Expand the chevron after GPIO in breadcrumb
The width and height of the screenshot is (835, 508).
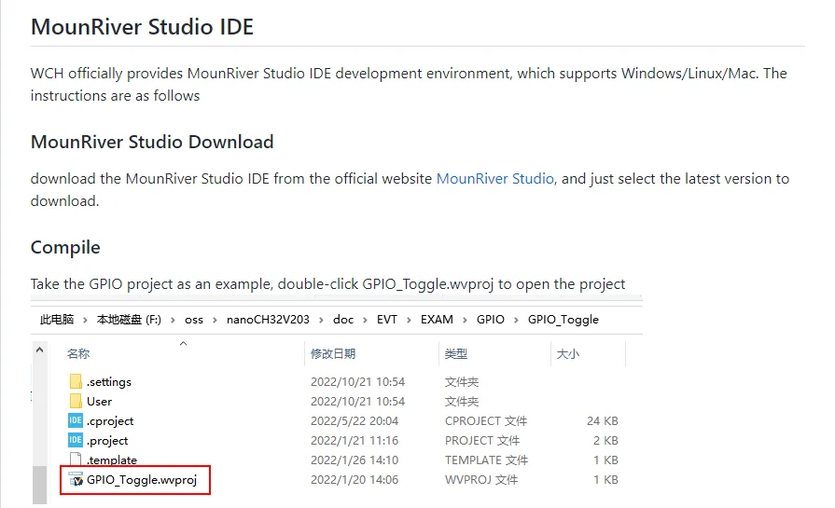pyautogui.click(x=516, y=320)
